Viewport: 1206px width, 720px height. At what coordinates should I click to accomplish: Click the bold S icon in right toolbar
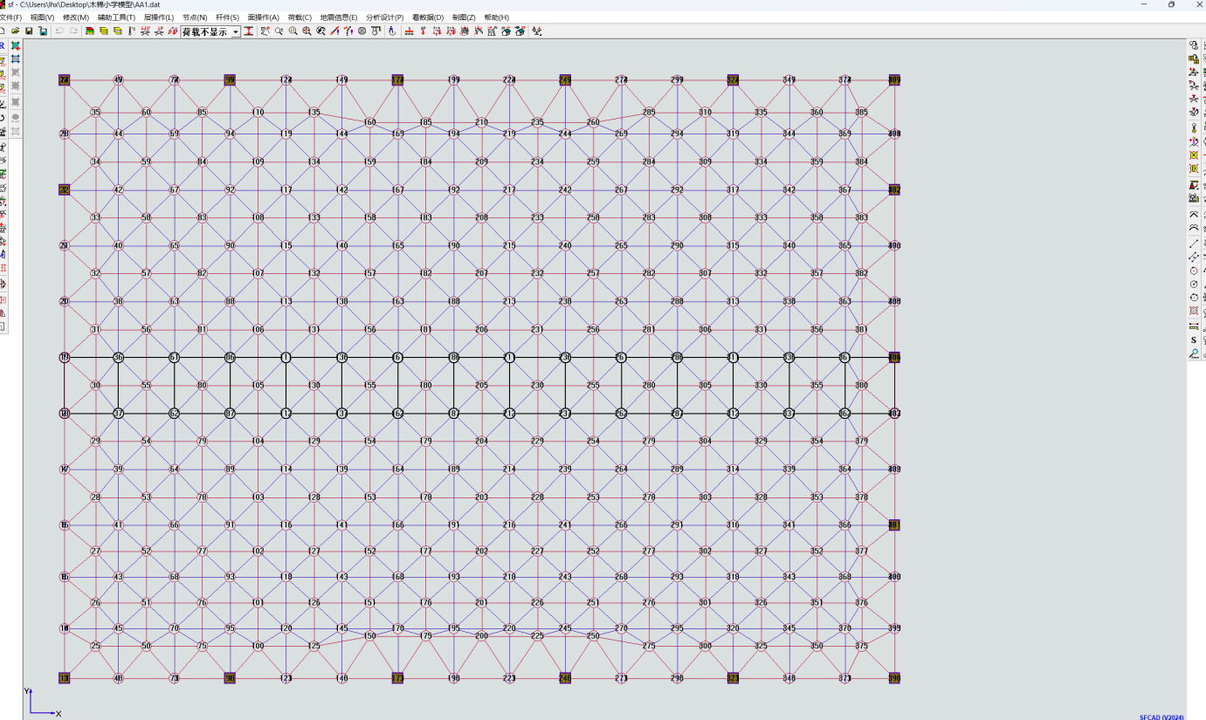coord(1194,340)
